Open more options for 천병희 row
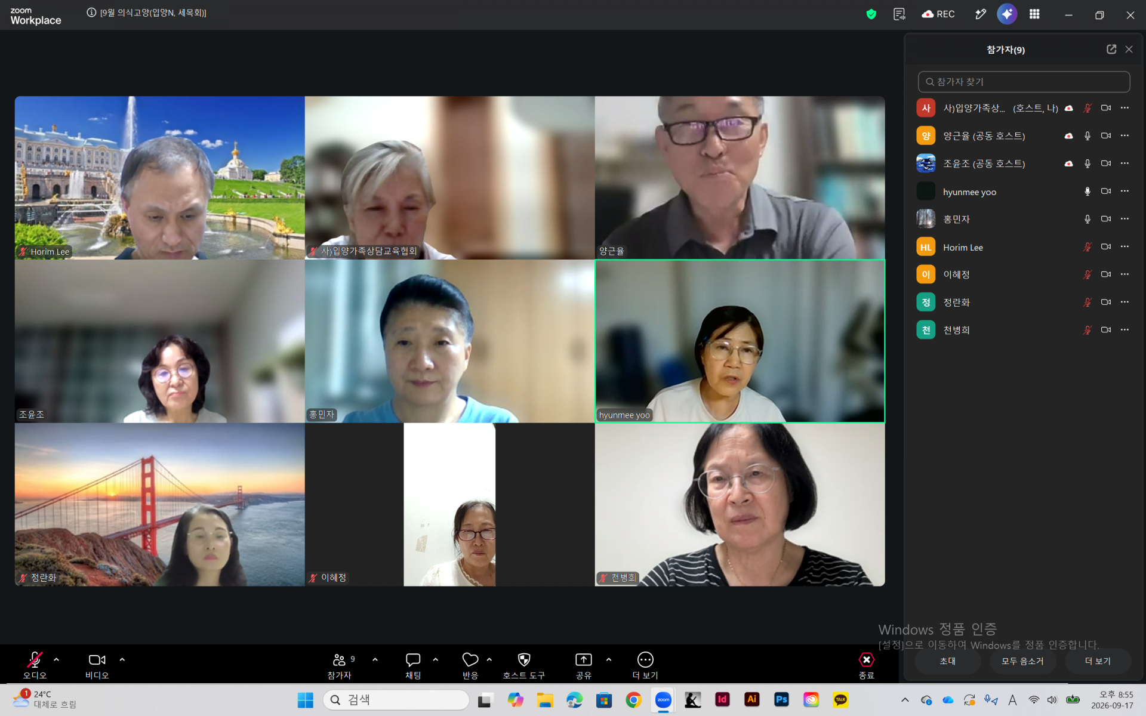Image resolution: width=1146 pixels, height=716 pixels. point(1125,330)
